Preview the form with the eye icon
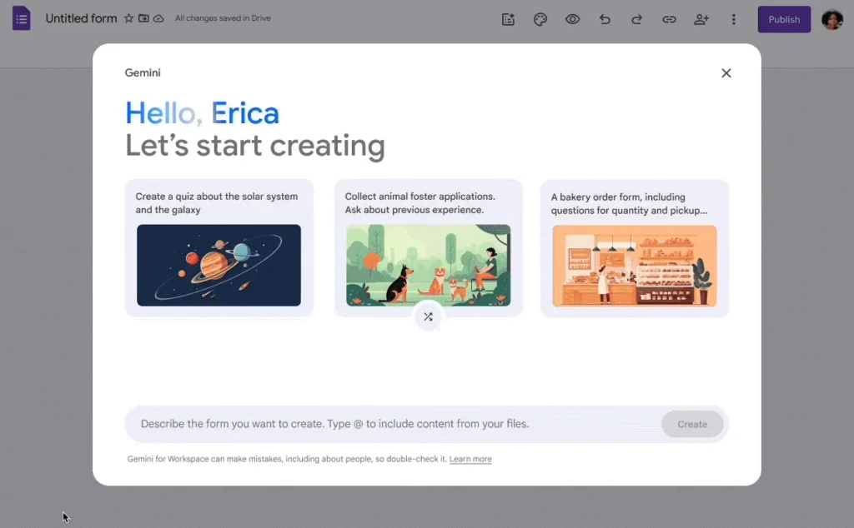The width and height of the screenshot is (854, 528). (x=573, y=18)
